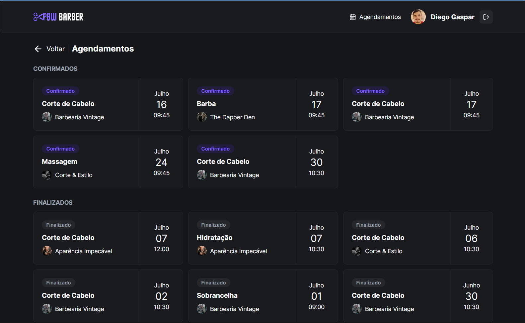The image size is (525, 323).
Task: Go back using the Voltar link
Action: (55, 49)
